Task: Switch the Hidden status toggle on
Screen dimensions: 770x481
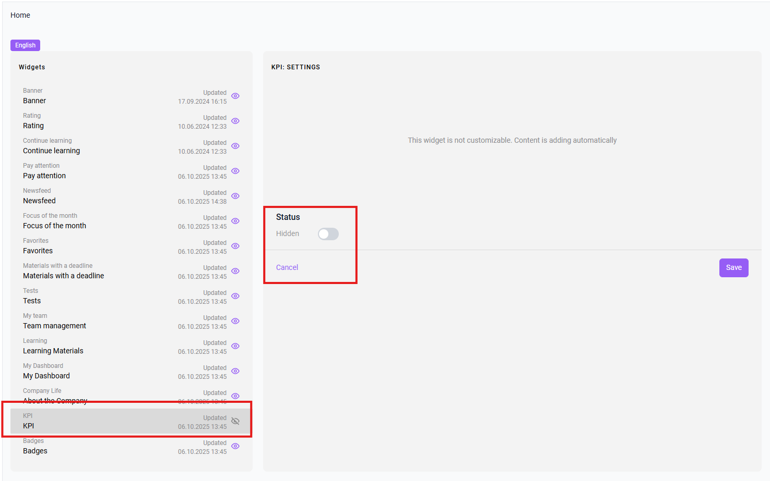Action: (x=328, y=234)
